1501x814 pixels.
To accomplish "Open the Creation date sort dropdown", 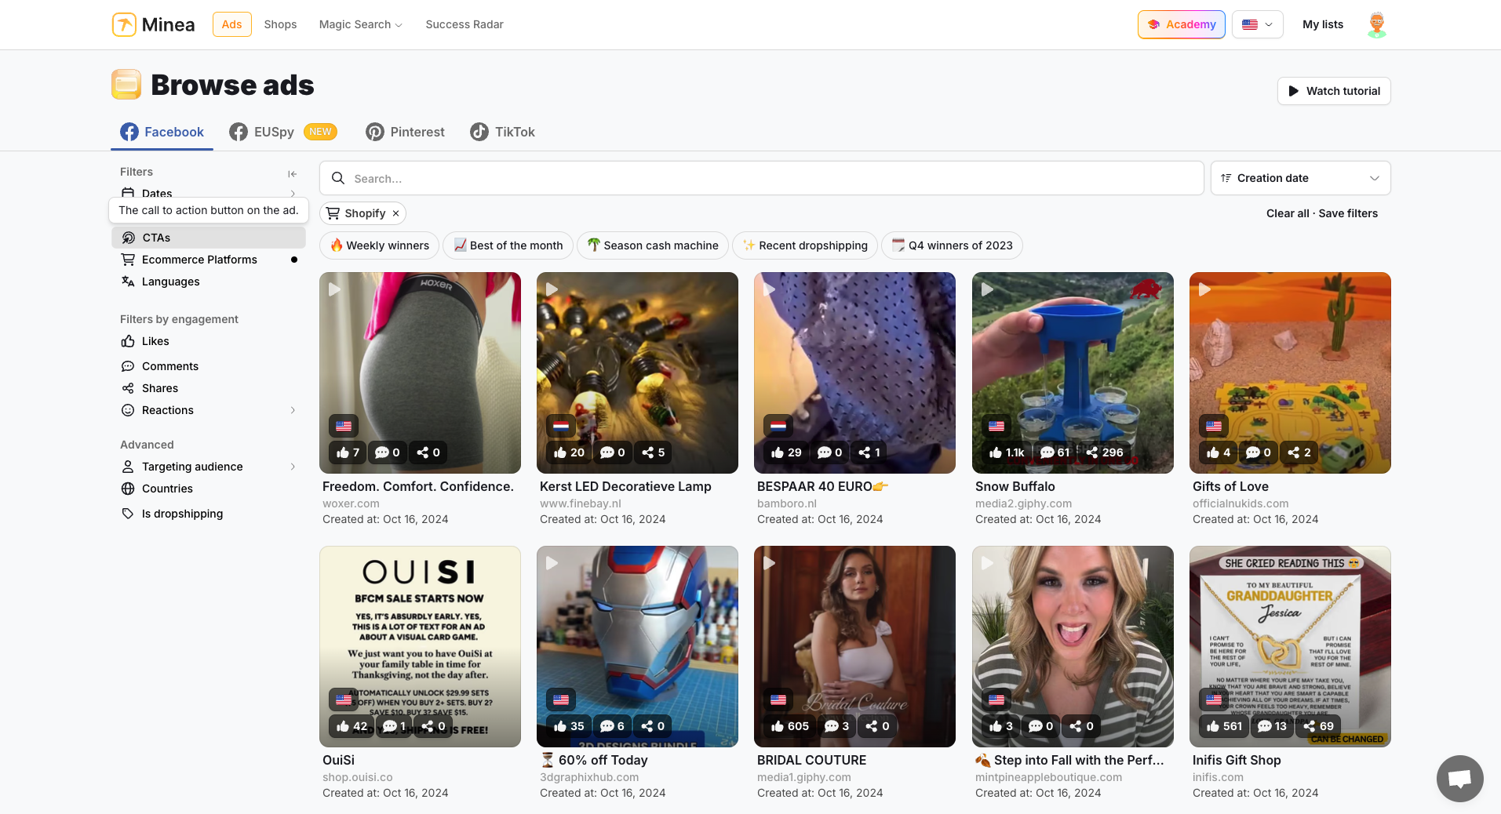I will click(1300, 178).
